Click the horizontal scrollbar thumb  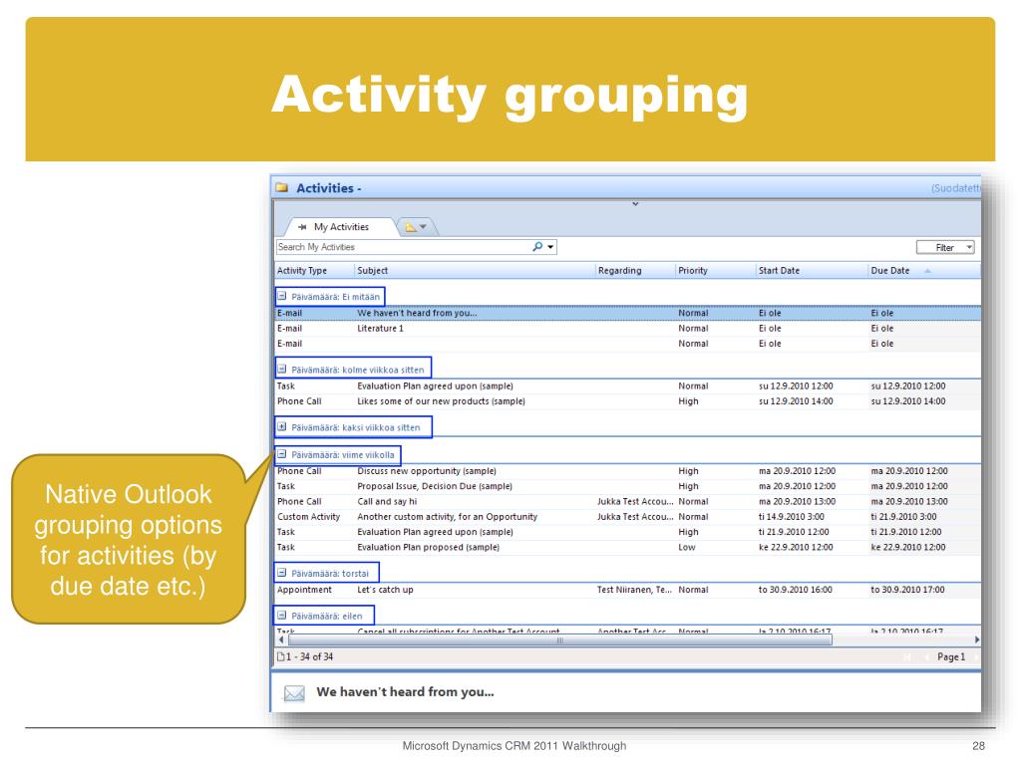tap(558, 640)
